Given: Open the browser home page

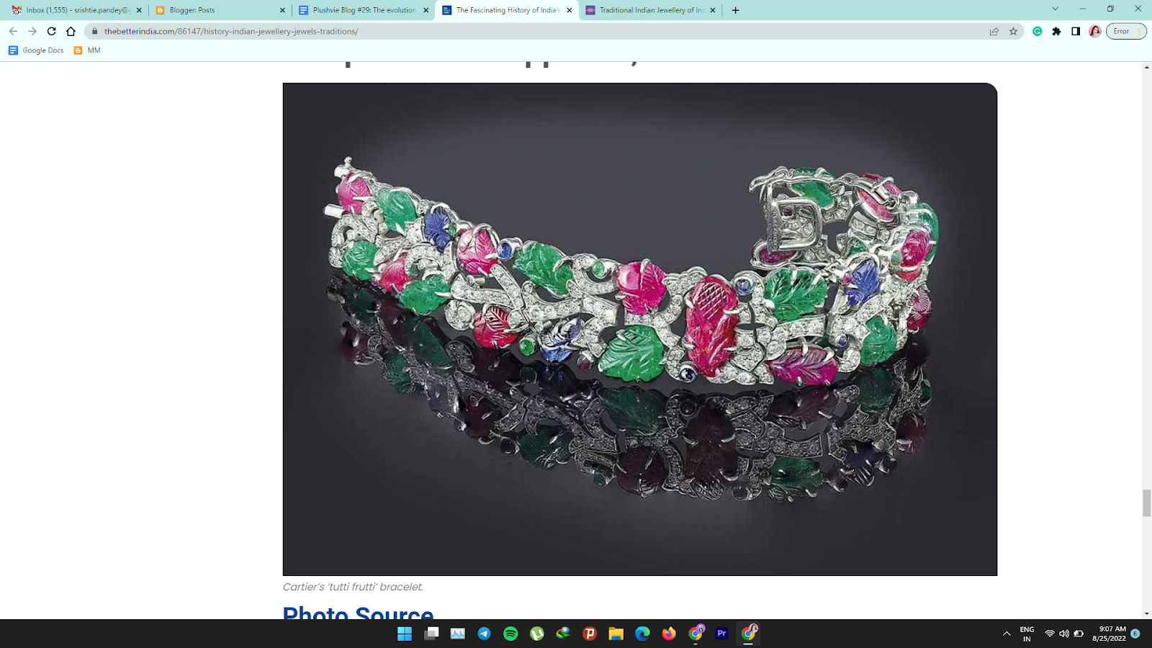Looking at the screenshot, I should point(71,31).
